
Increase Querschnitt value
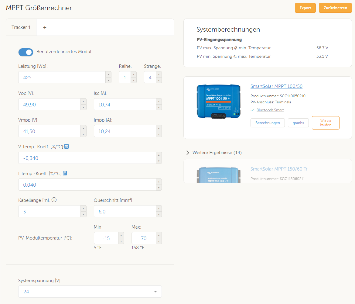pos(159,208)
